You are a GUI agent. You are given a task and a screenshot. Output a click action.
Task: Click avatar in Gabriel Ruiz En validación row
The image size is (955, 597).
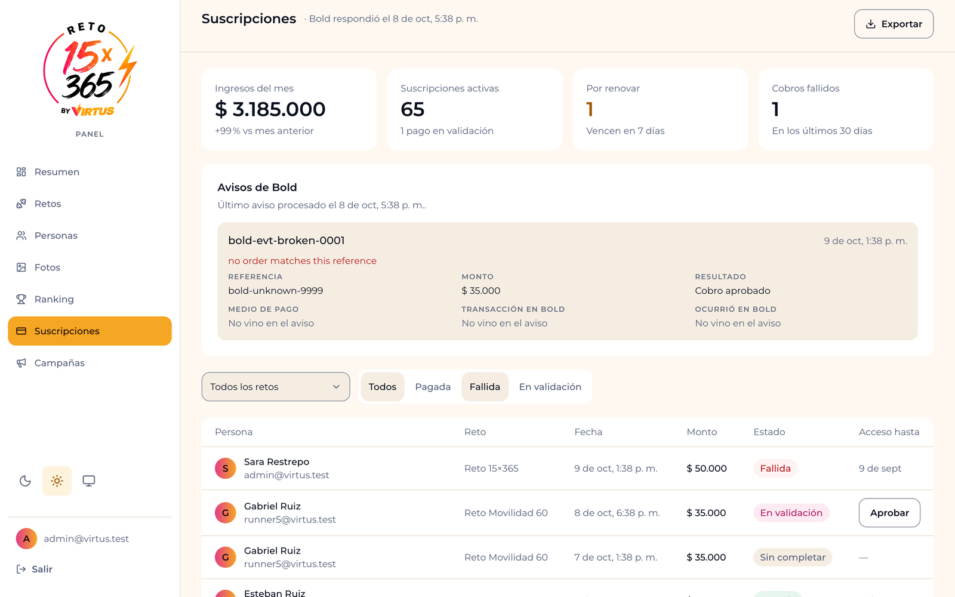(226, 513)
